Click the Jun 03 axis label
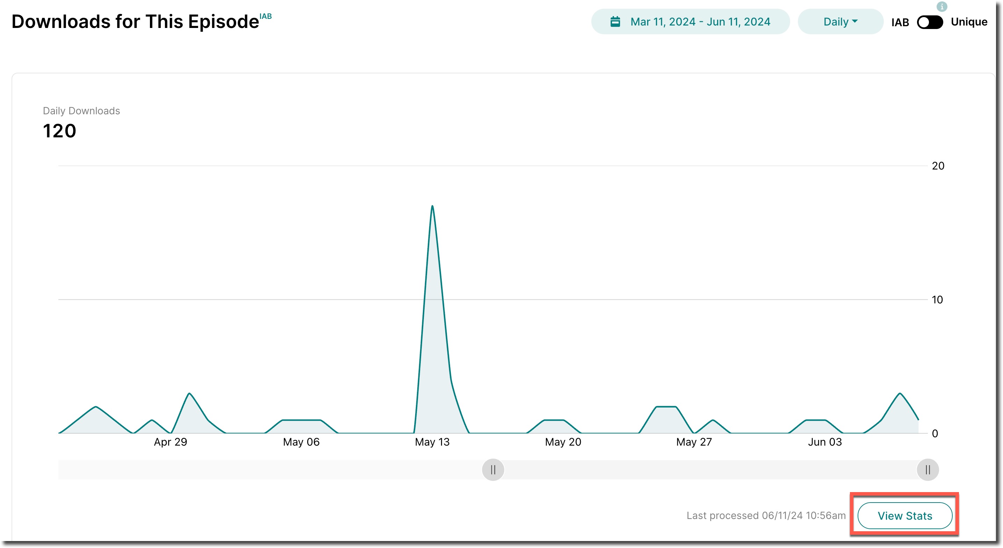1003x548 pixels. [x=825, y=442]
